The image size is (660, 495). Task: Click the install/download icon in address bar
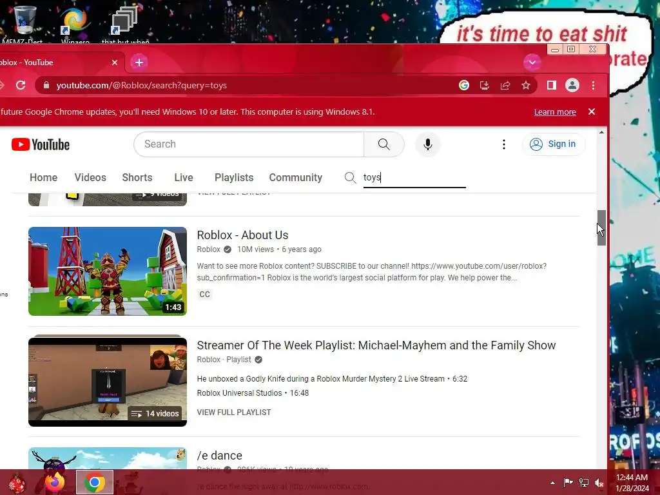point(485,86)
